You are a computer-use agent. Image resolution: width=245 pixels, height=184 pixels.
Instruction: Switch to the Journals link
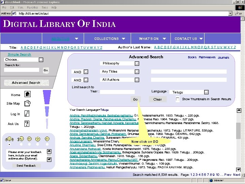[223, 58]
